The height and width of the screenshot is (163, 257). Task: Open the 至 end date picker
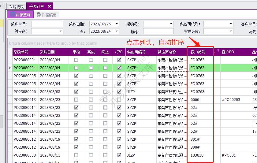tap(117, 31)
